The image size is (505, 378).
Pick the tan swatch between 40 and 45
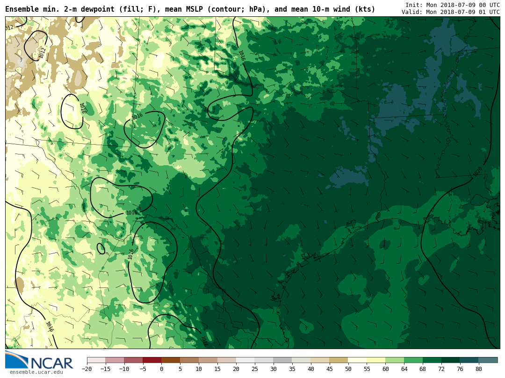[320, 360]
